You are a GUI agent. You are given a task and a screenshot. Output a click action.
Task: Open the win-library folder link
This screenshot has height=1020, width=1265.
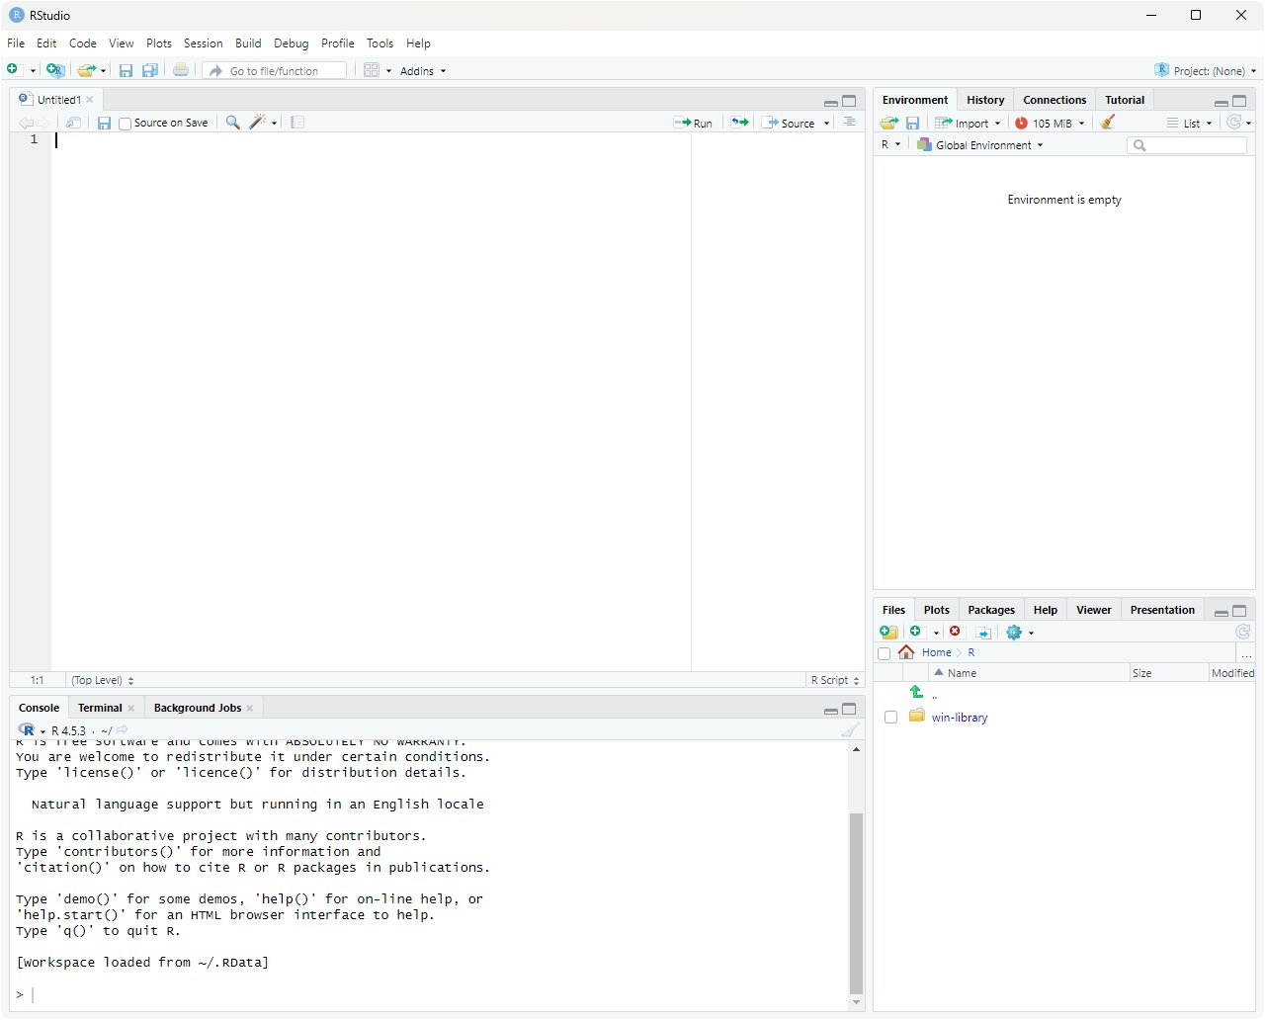960,718
